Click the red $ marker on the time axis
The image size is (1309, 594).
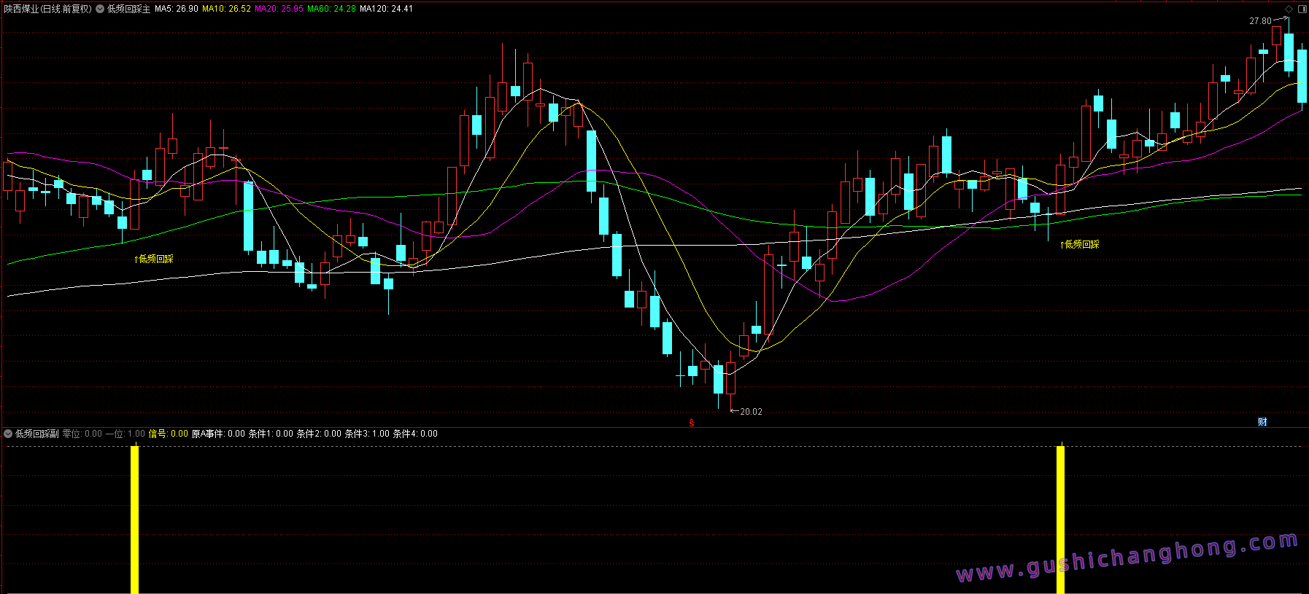pyautogui.click(x=692, y=423)
